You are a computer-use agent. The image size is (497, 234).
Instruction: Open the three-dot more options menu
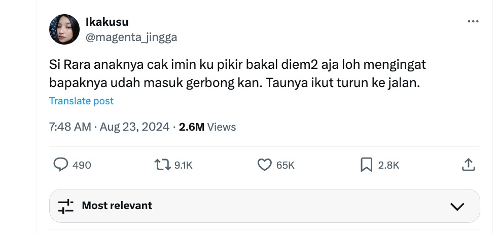(473, 22)
